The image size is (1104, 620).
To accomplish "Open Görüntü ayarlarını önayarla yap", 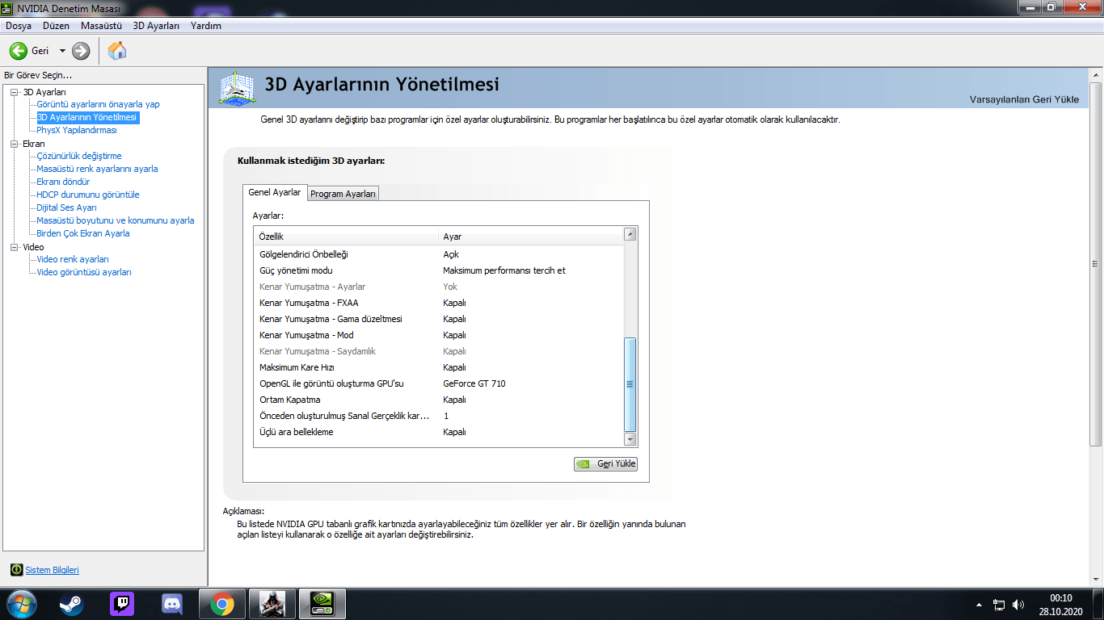I will point(98,104).
